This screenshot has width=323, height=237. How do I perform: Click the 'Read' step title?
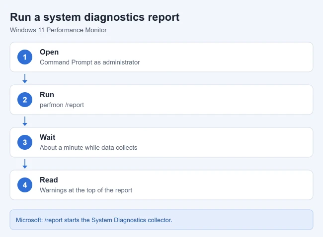[49, 180]
